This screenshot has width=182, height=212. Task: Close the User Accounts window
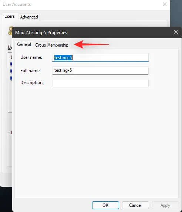click(x=164, y=4)
